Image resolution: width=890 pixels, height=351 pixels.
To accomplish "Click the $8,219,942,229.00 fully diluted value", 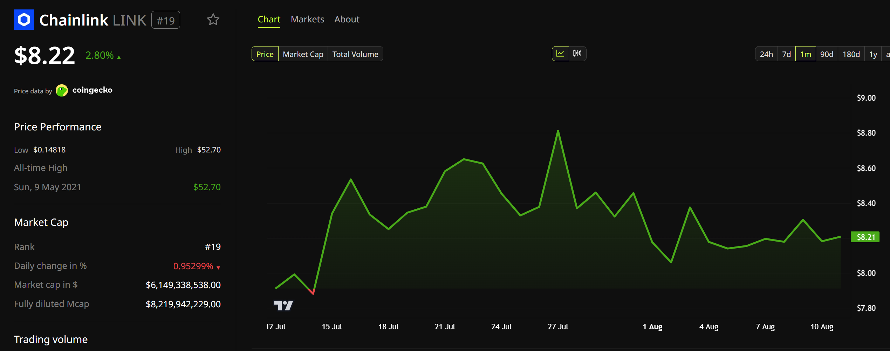I will 183,304.
